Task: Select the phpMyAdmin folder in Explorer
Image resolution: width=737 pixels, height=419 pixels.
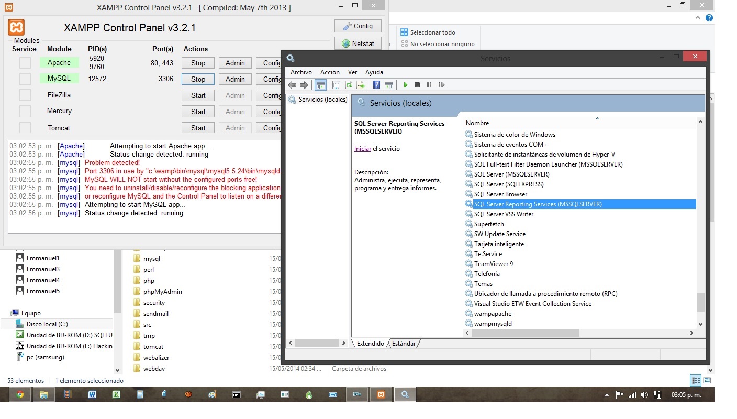Action: click(162, 292)
